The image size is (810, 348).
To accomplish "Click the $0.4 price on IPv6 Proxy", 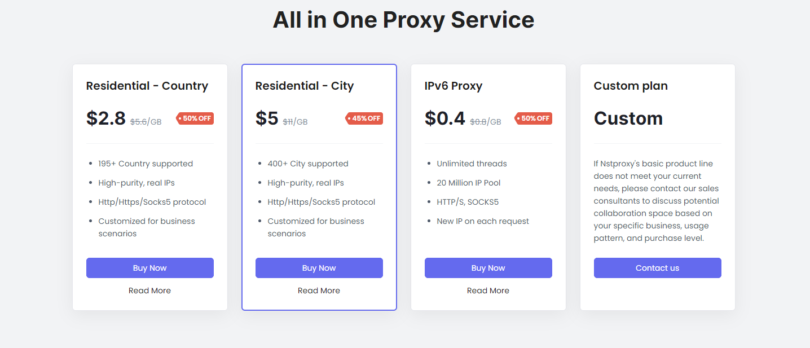I will [x=444, y=118].
